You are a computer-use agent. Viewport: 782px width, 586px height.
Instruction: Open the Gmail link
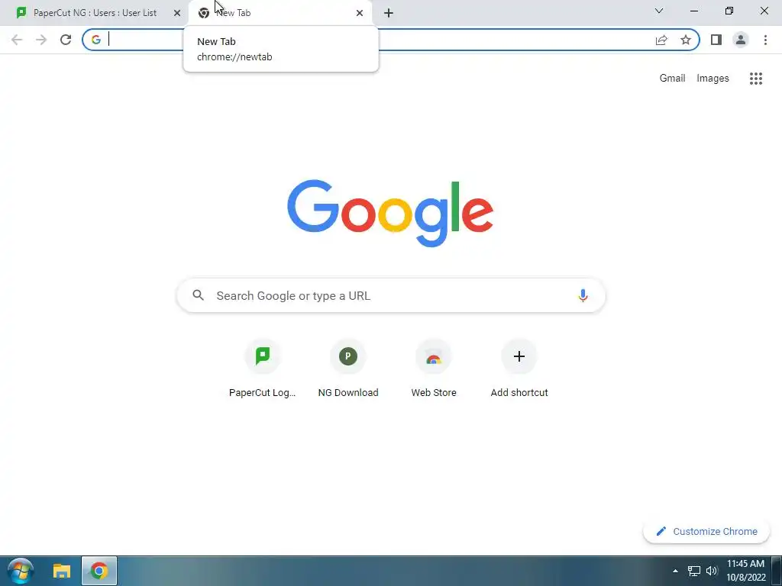pos(672,79)
